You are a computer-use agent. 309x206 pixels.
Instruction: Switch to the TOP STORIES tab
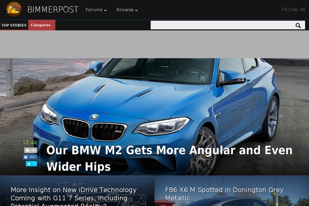coord(14,25)
